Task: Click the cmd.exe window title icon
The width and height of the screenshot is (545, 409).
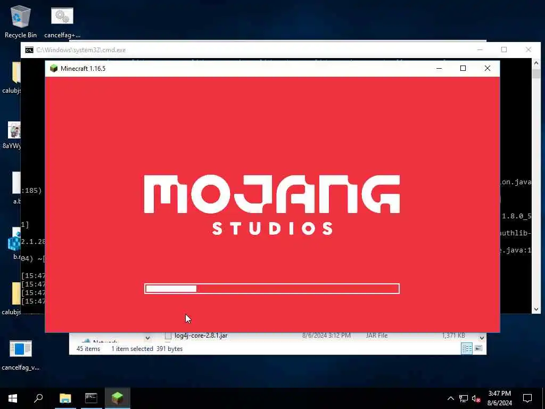Action: point(29,50)
